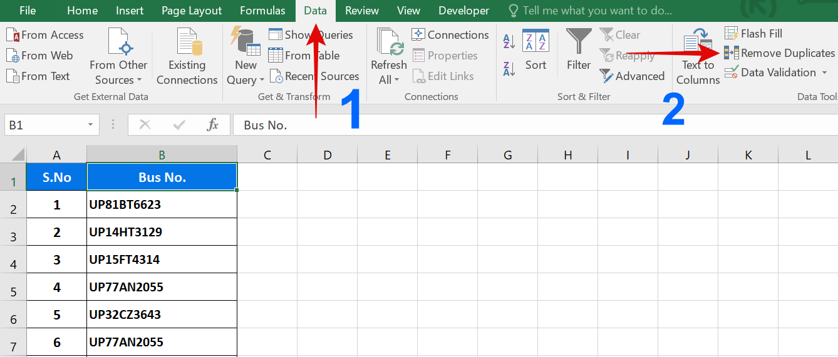Sort A to Z ascending
Screen dimensions: 838x357
tap(509, 42)
